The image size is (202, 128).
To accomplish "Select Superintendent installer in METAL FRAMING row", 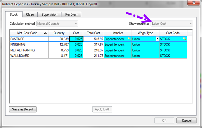I will tap(118, 50).
